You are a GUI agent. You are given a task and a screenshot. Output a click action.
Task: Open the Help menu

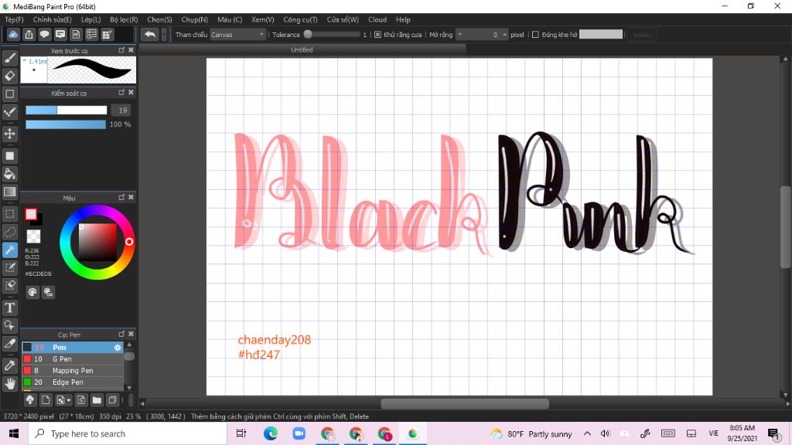[403, 19]
